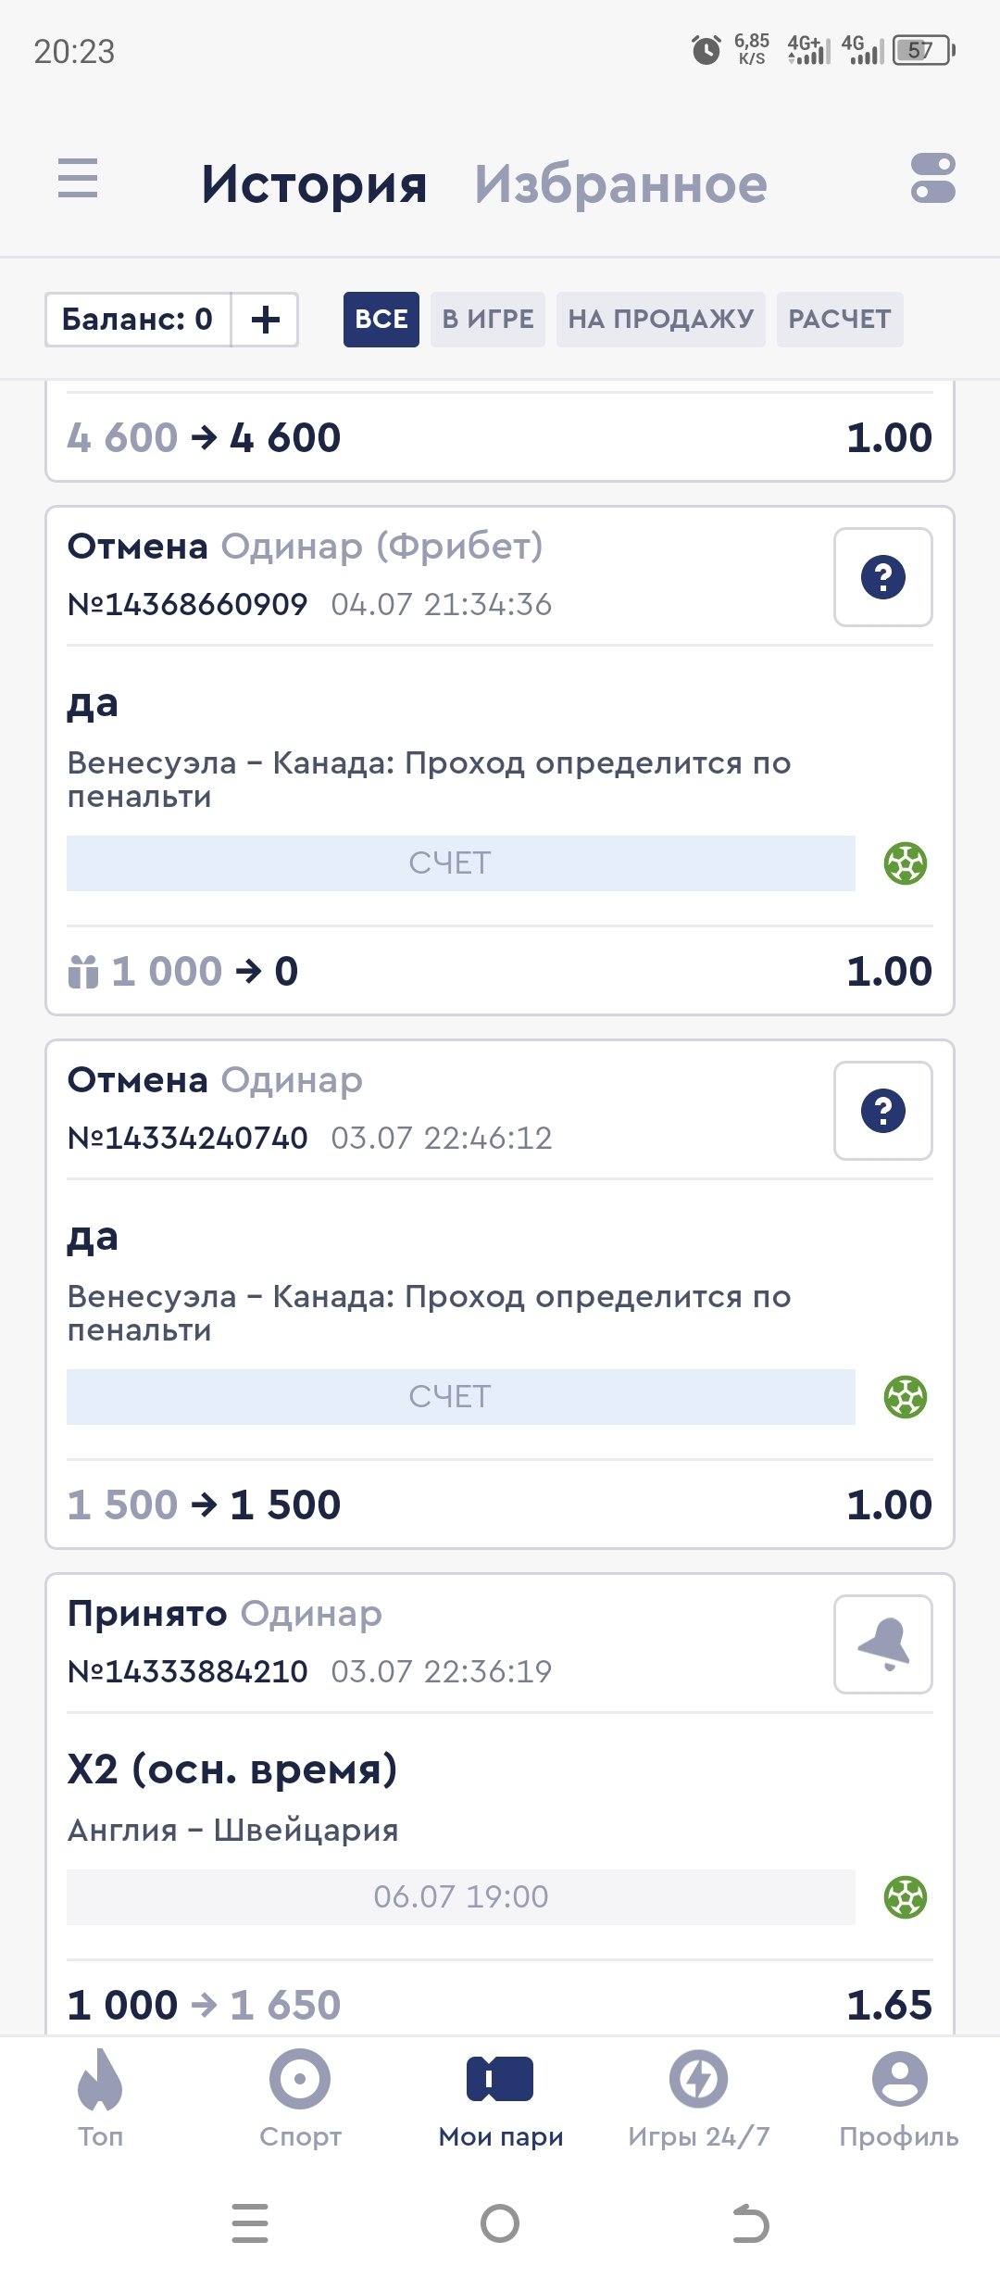Open help for bet №14368660909

882,577
